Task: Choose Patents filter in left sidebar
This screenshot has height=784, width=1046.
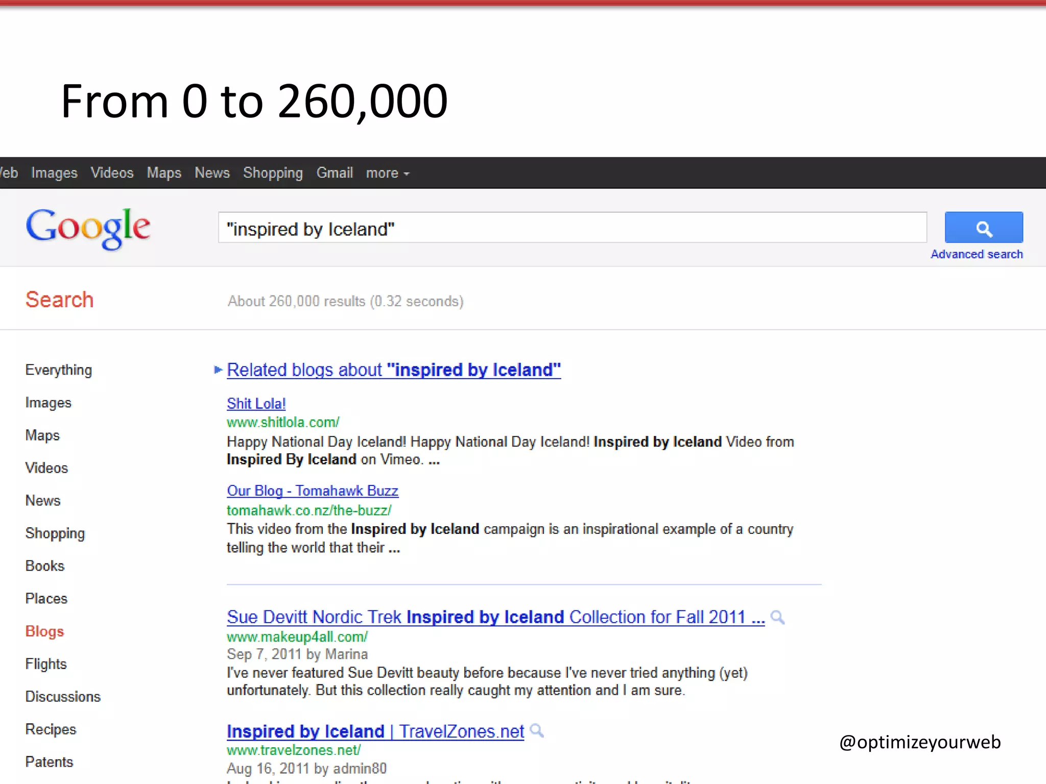Action: [x=49, y=762]
